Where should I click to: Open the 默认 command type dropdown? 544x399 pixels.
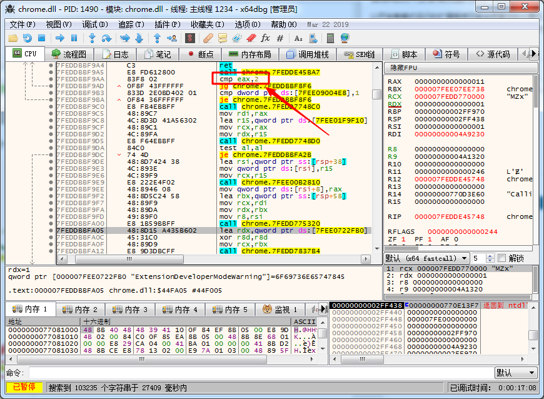[516, 373]
